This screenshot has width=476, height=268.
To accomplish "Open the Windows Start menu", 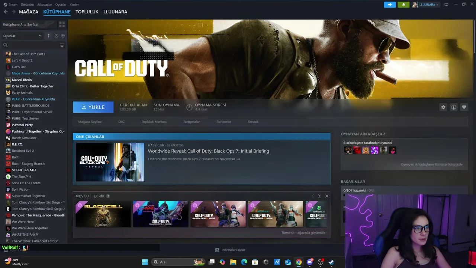I will point(145,262).
